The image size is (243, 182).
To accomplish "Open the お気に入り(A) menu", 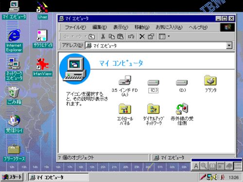I will [x=169, y=27].
